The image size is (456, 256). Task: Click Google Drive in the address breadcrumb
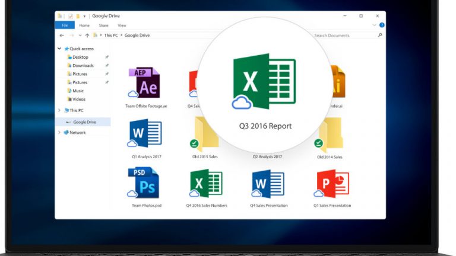tap(137, 35)
